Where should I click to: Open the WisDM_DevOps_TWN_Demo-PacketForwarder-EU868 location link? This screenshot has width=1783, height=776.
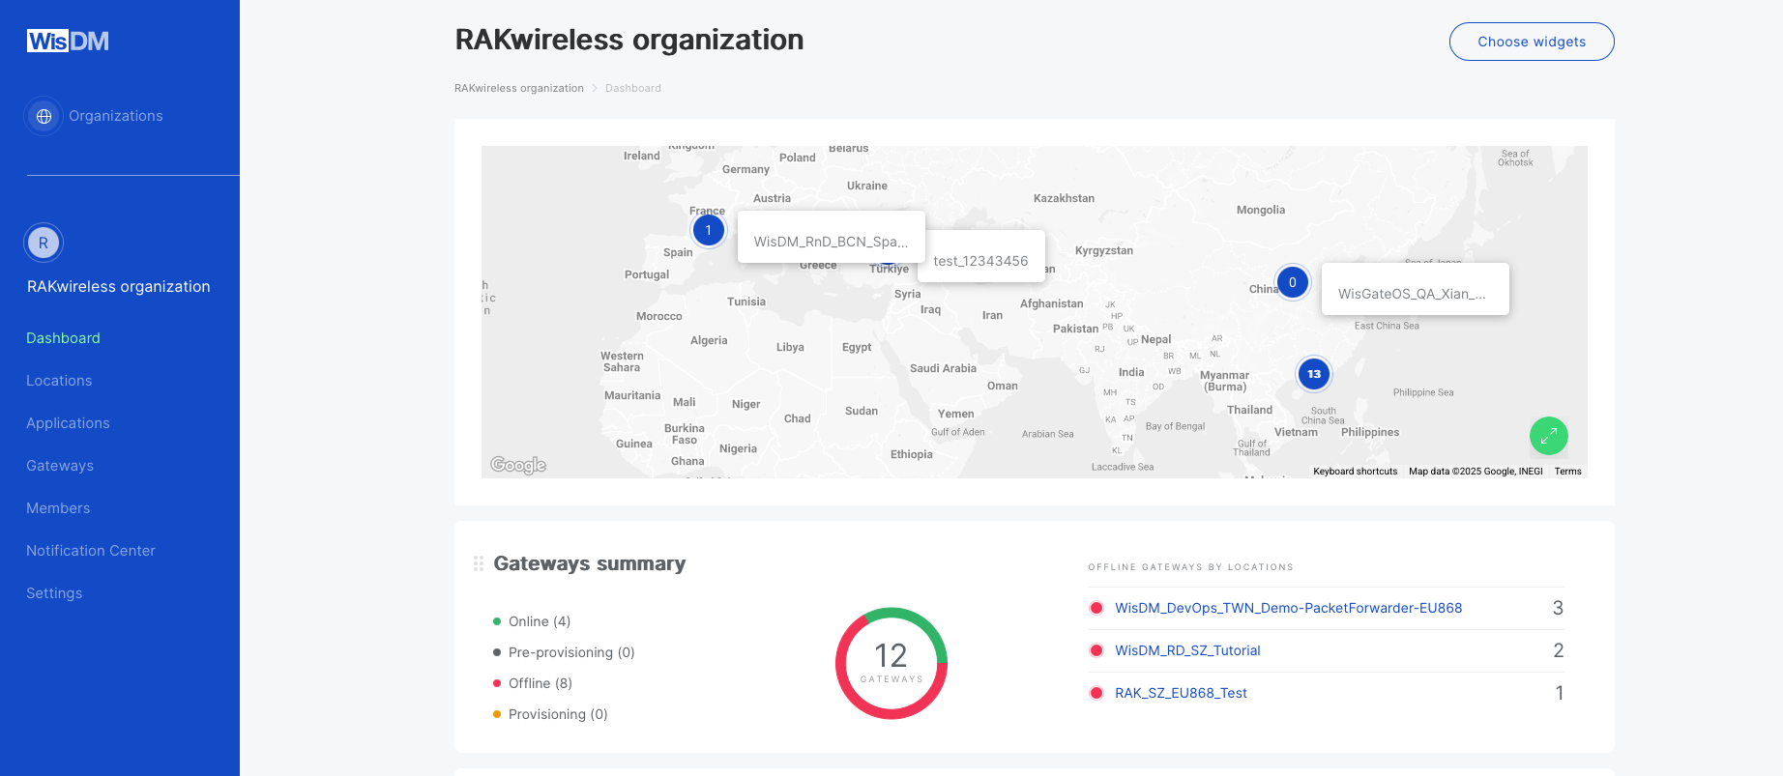1288,608
